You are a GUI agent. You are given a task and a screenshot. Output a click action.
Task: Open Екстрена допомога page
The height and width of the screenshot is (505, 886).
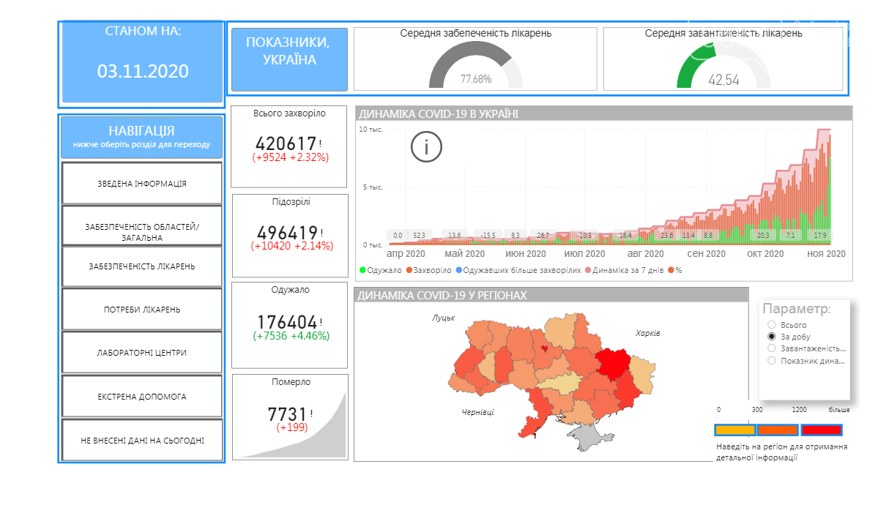(x=142, y=397)
